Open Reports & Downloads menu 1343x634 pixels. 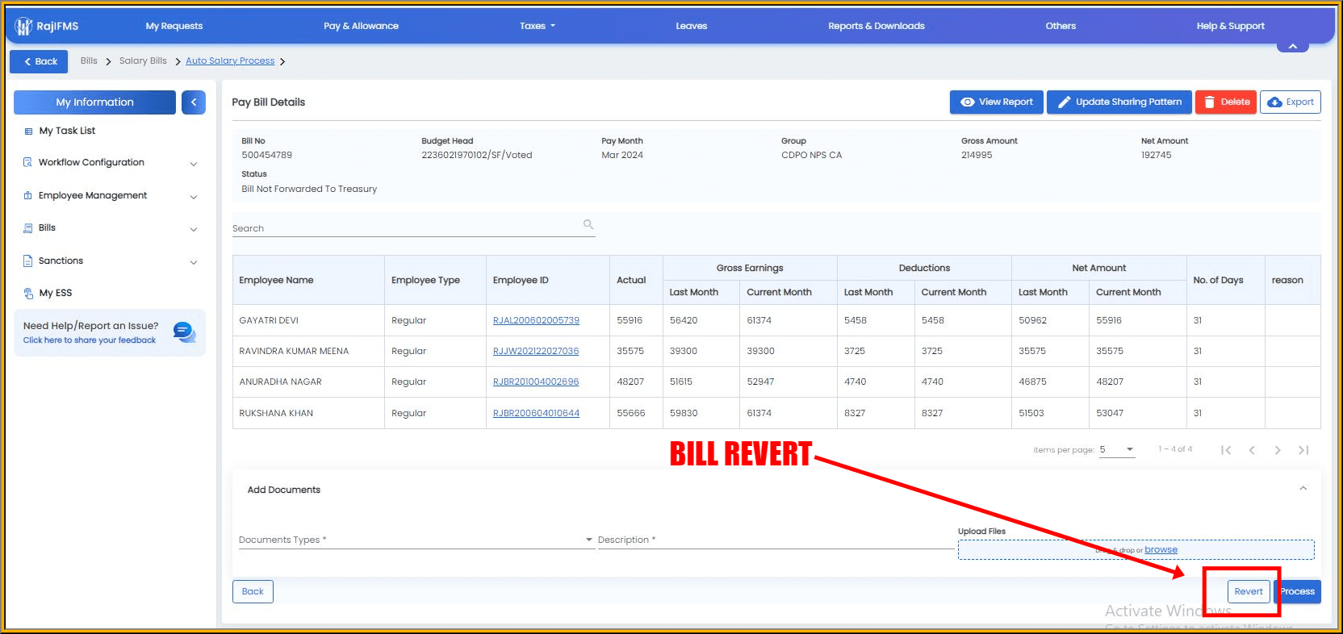[x=877, y=26]
